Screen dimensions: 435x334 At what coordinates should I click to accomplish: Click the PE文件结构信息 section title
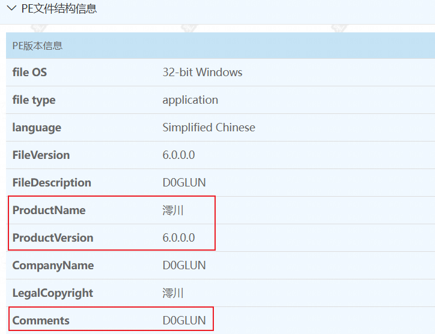tap(59, 8)
